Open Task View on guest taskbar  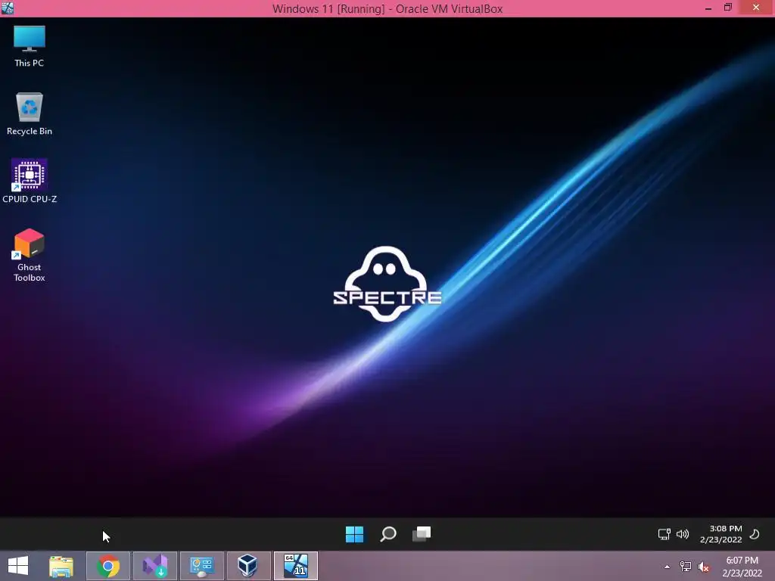click(422, 534)
